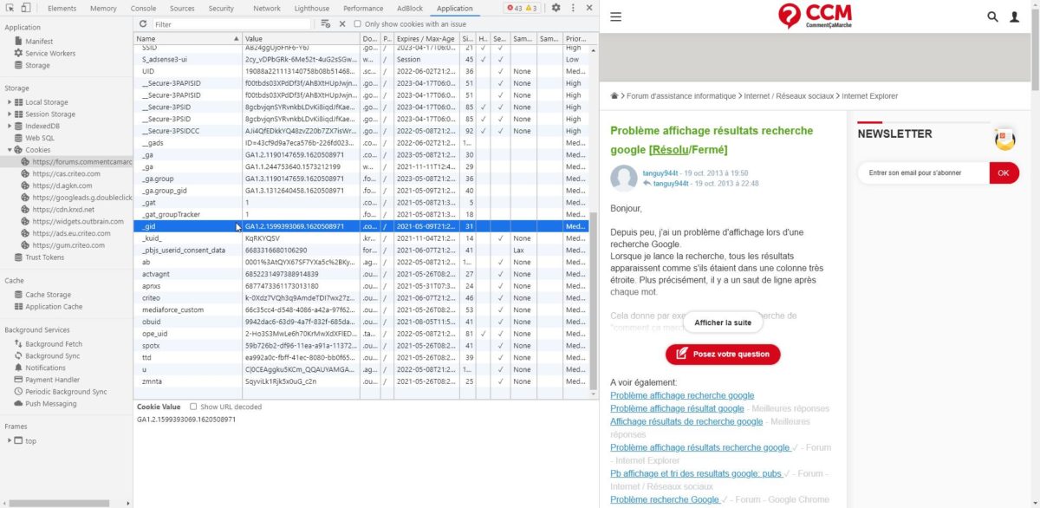Expand the IndexedDB tree node
The width and height of the screenshot is (1040, 508).
(x=9, y=126)
